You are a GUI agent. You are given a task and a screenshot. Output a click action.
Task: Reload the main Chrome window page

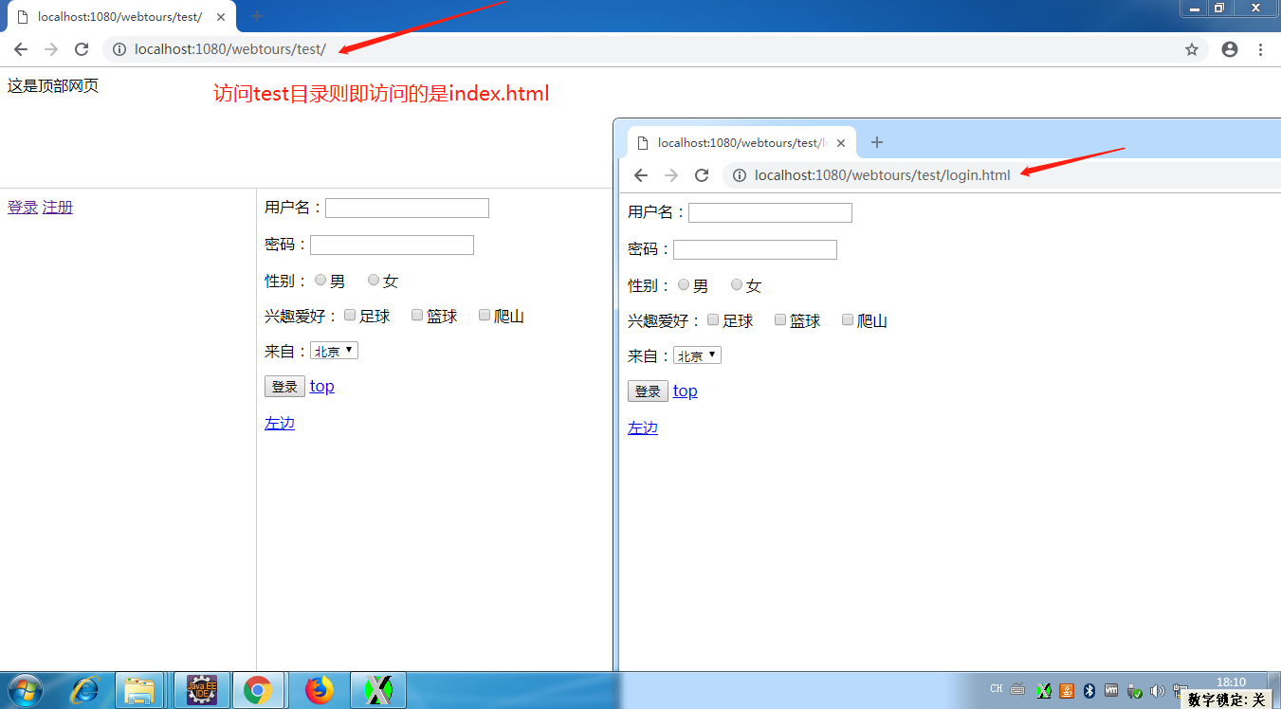[82, 49]
